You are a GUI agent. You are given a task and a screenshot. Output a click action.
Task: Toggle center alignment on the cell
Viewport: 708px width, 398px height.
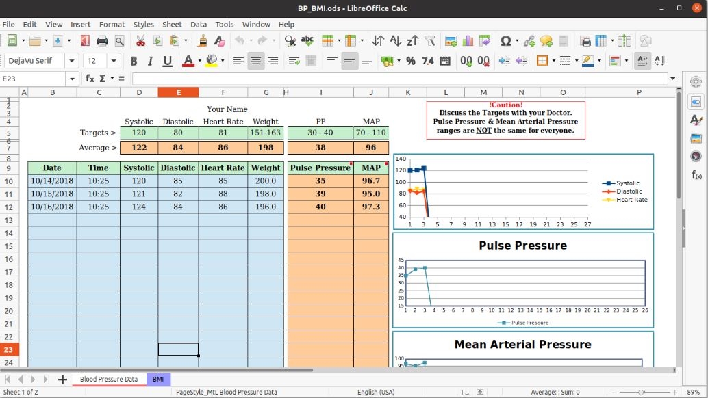(x=255, y=61)
